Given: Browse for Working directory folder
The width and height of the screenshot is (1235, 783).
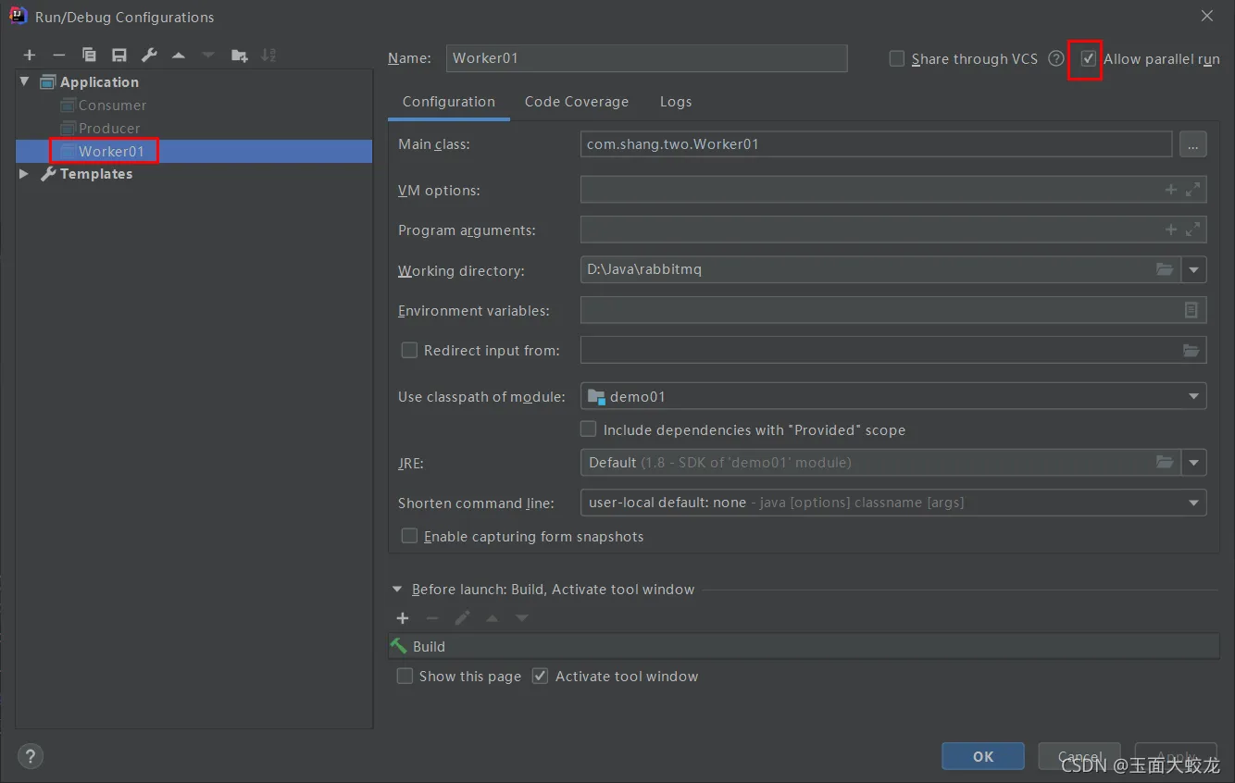Looking at the screenshot, I should [x=1165, y=269].
